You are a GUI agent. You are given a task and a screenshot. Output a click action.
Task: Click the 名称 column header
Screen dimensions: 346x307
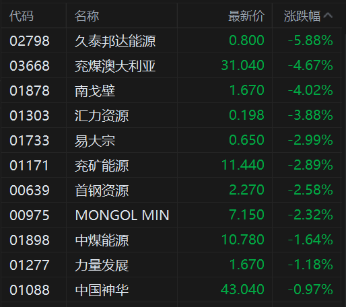point(87,16)
